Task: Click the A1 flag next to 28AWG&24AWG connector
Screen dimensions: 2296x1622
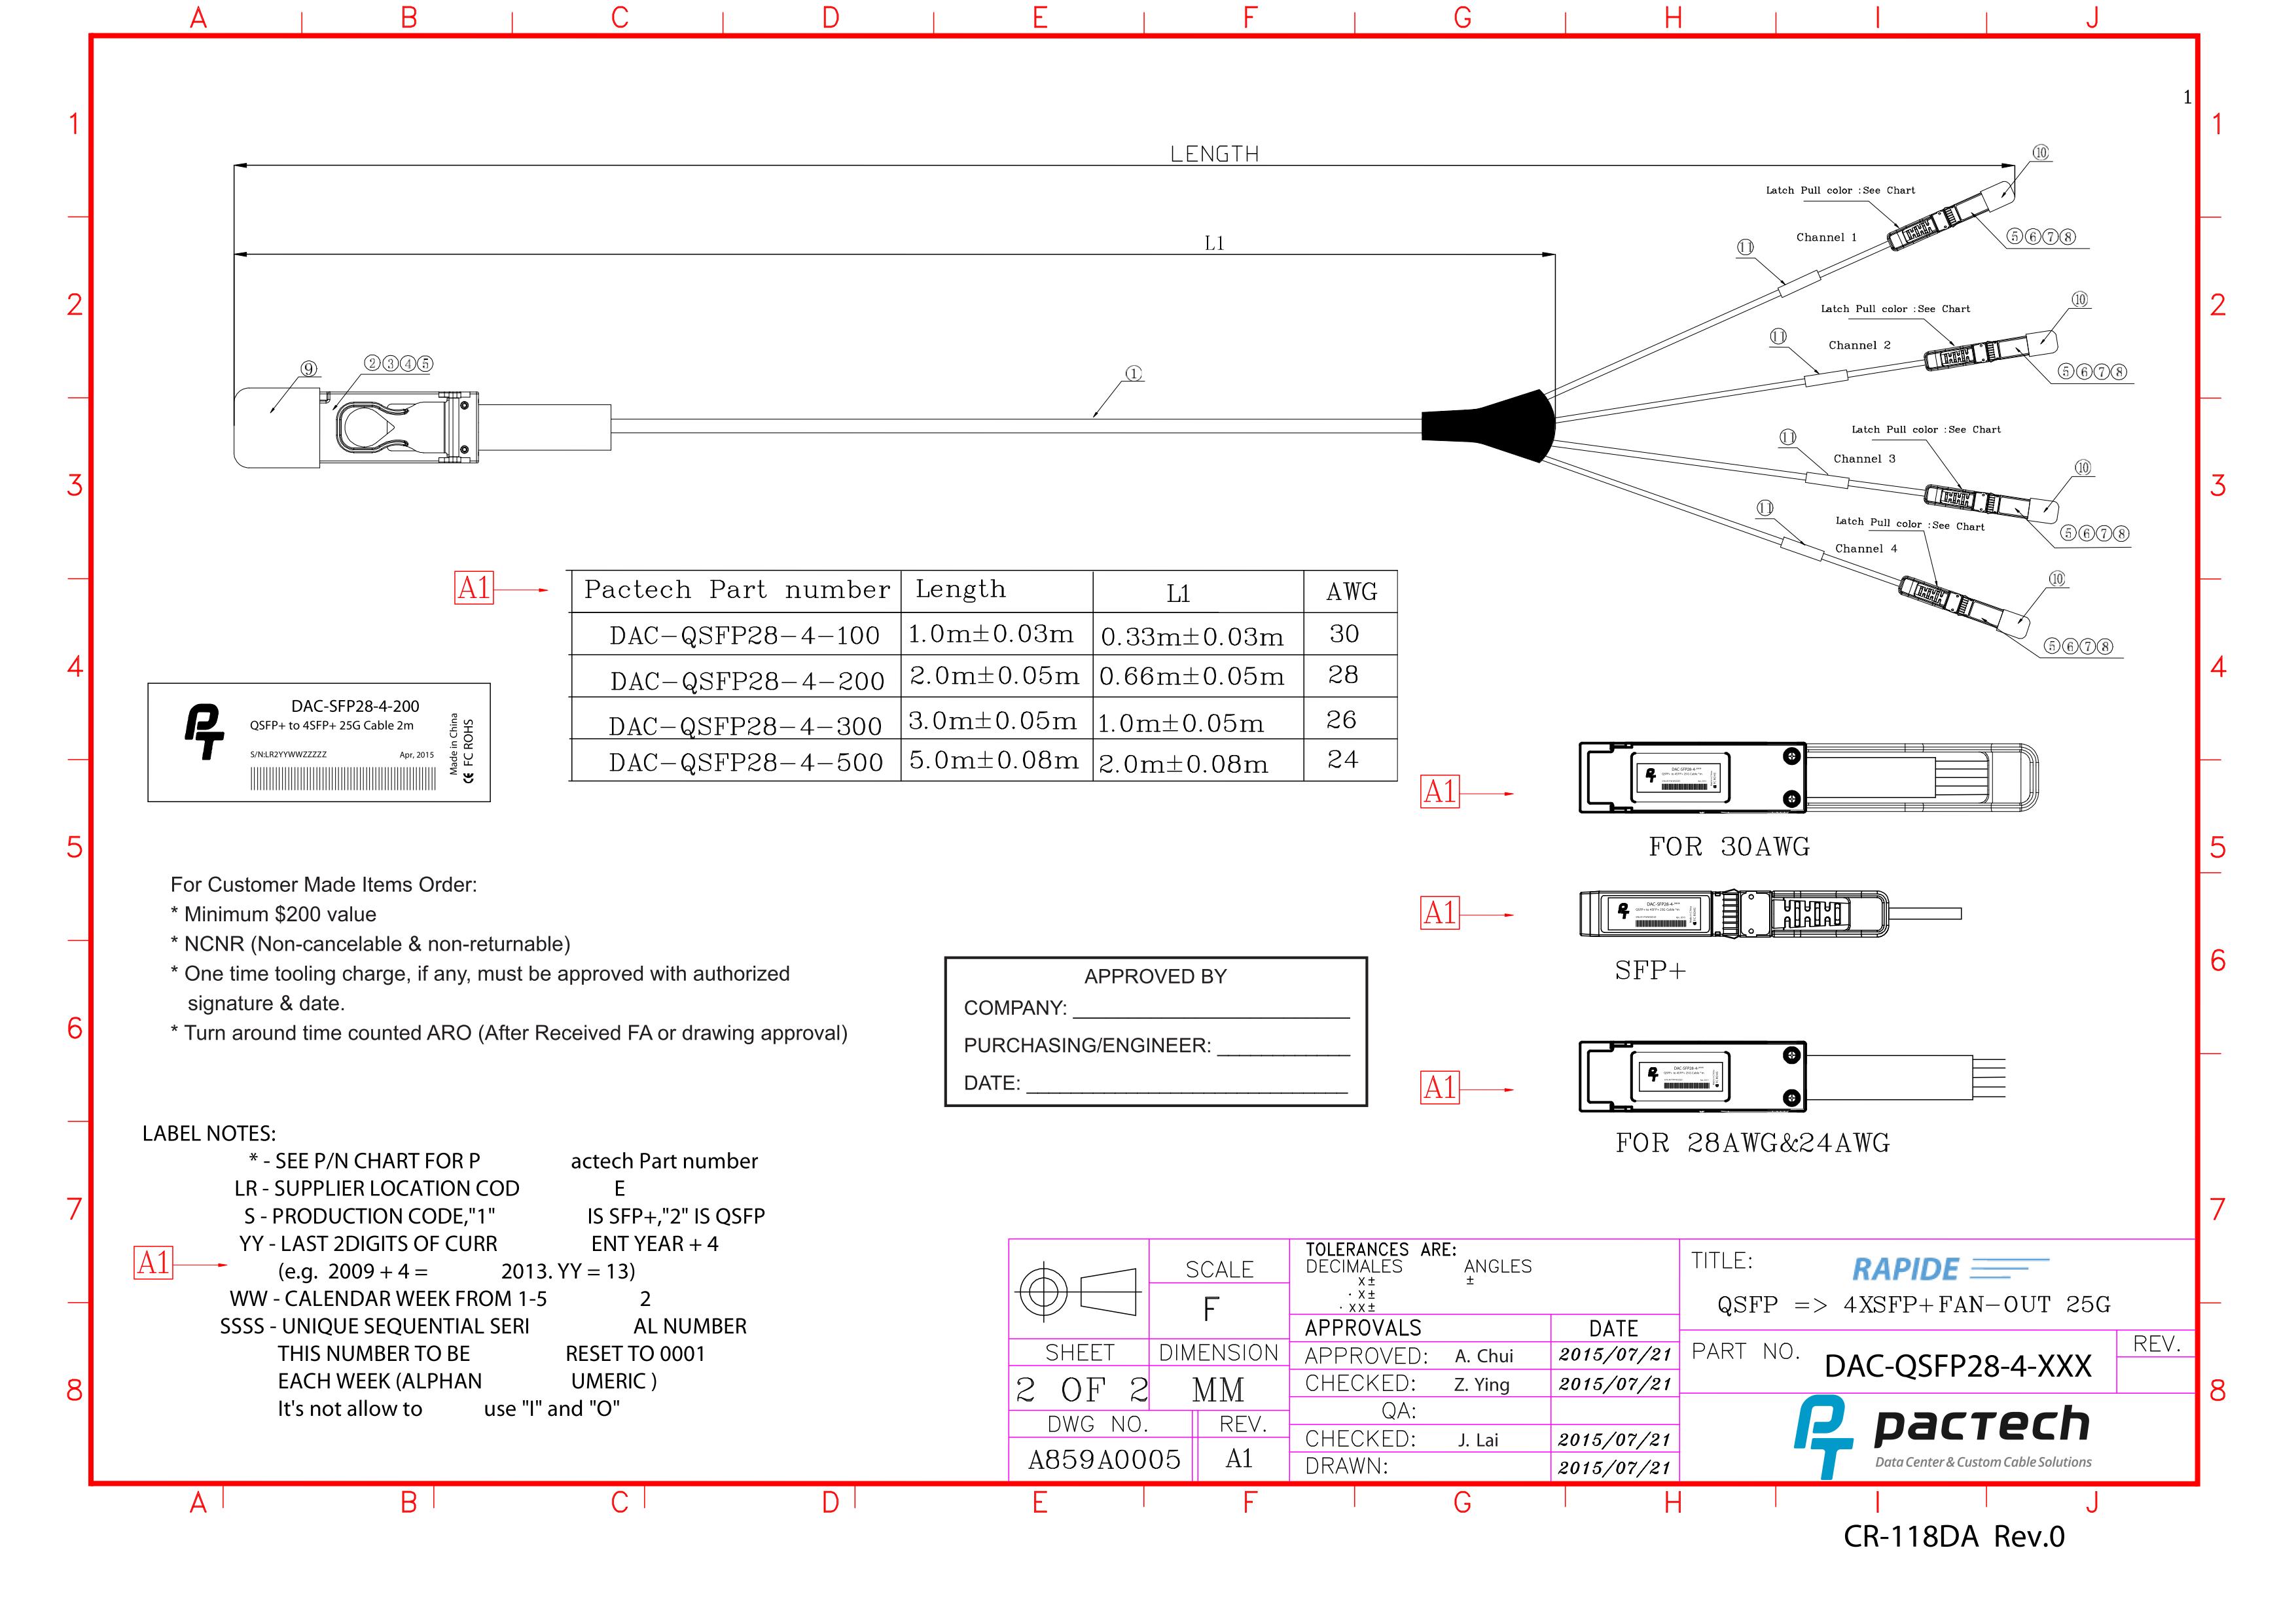Action: click(1440, 1087)
